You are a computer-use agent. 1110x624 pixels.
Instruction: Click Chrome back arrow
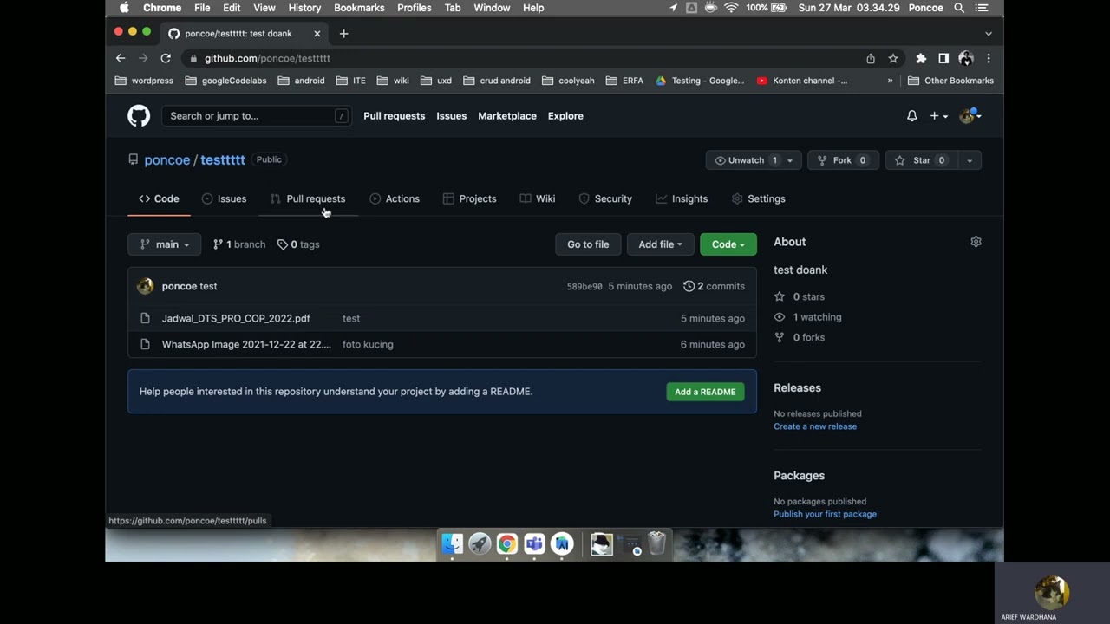pos(121,58)
